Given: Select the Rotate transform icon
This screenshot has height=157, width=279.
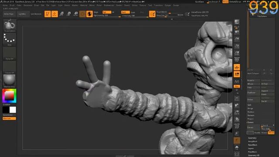Looking at the screenshot, I should coord(75,14).
